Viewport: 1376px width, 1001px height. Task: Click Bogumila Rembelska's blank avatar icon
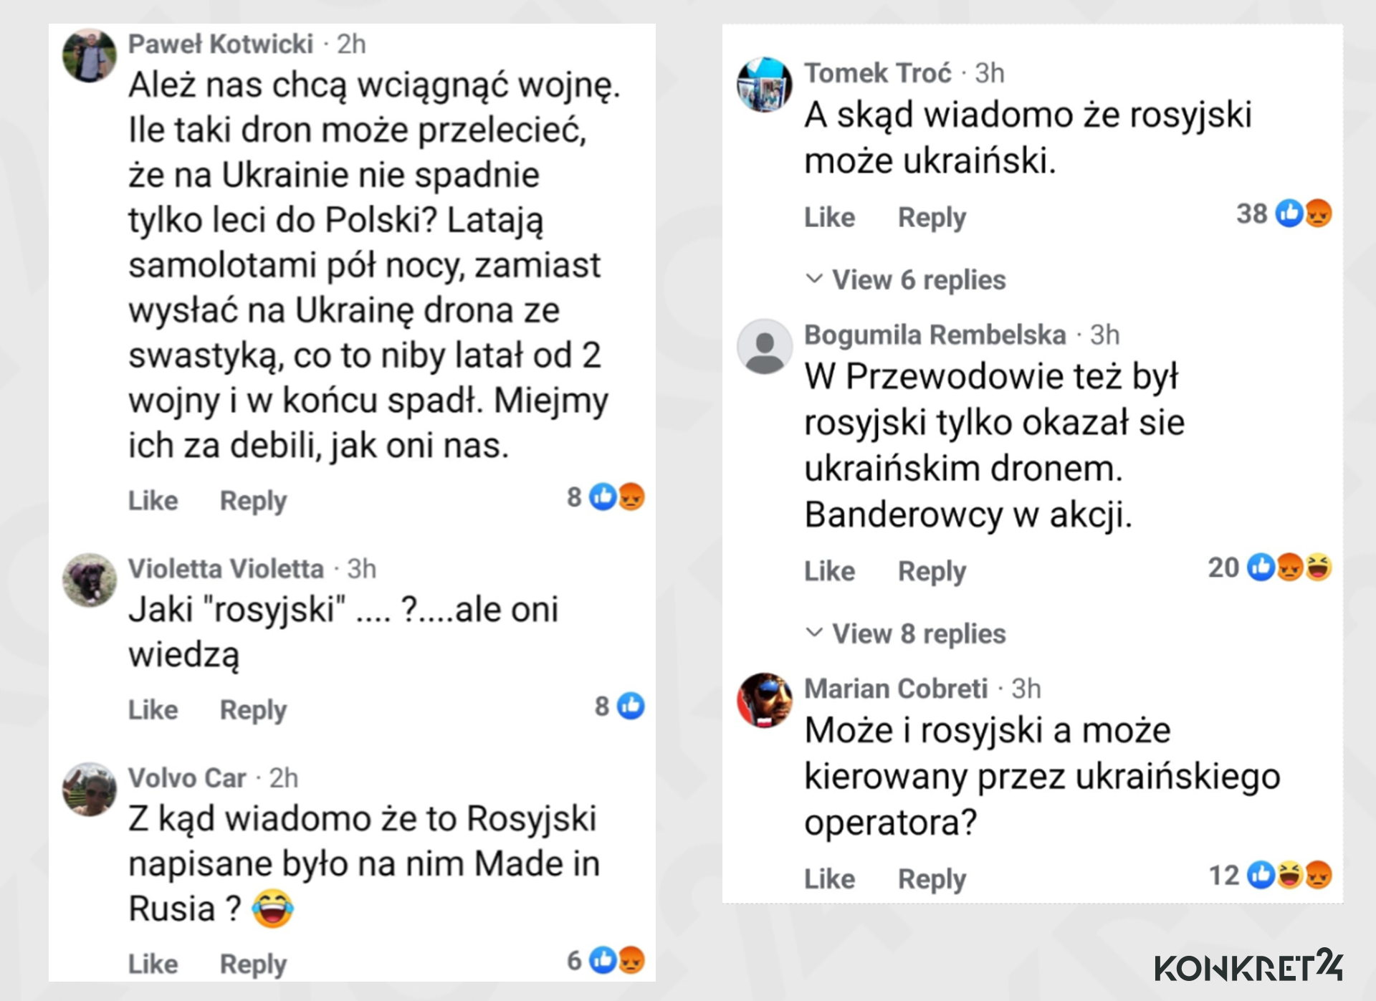[765, 348]
